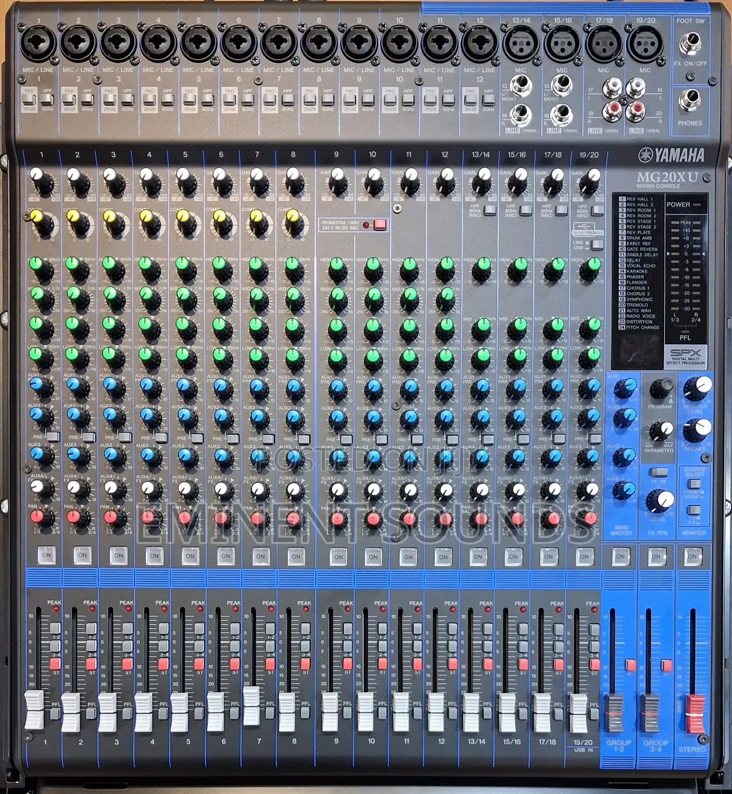Image resolution: width=732 pixels, height=794 pixels.
Task: Flip the LINE/USB switch on channel 19/20
Action: coord(597,245)
